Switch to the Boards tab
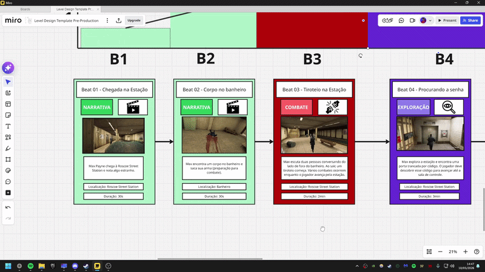The width and height of the screenshot is (485, 272). click(x=25, y=9)
